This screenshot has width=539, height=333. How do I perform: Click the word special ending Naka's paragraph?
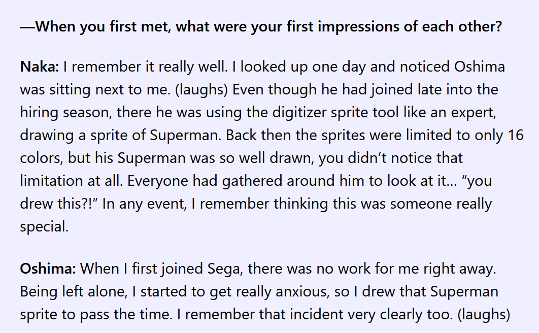tap(44, 227)
